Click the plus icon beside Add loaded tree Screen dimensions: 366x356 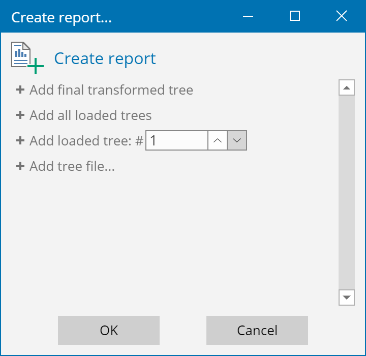[20, 141]
